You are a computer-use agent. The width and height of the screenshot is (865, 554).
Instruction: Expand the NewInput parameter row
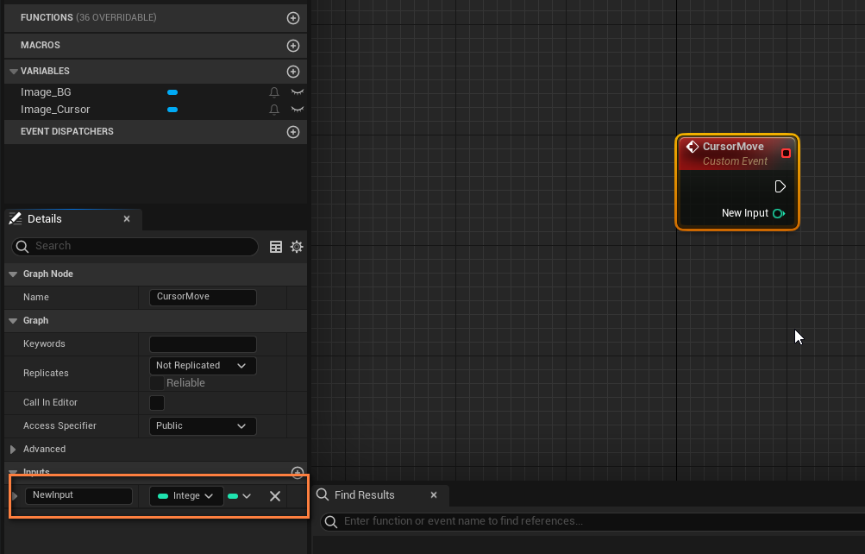click(15, 496)
